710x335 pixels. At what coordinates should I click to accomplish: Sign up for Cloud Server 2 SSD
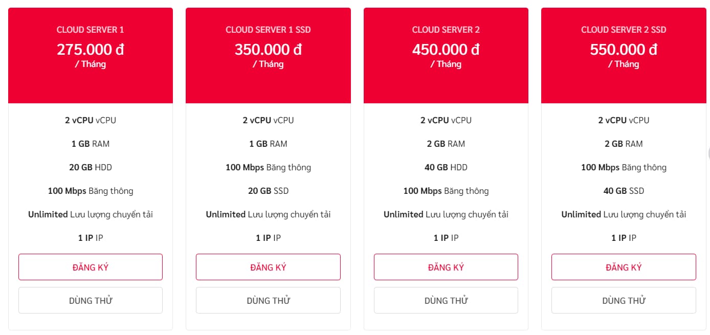pos(624,267)
